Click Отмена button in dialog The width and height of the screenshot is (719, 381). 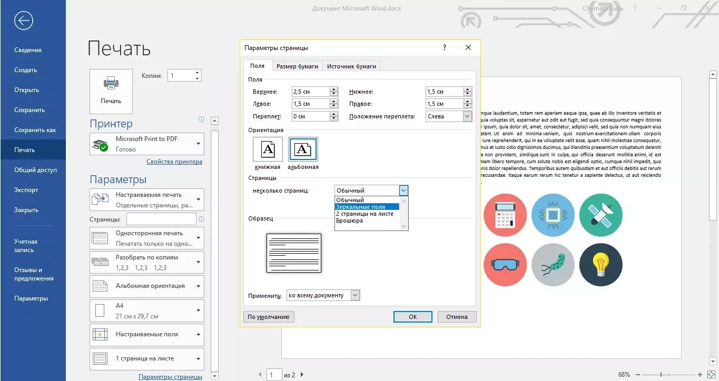(457, 317)
